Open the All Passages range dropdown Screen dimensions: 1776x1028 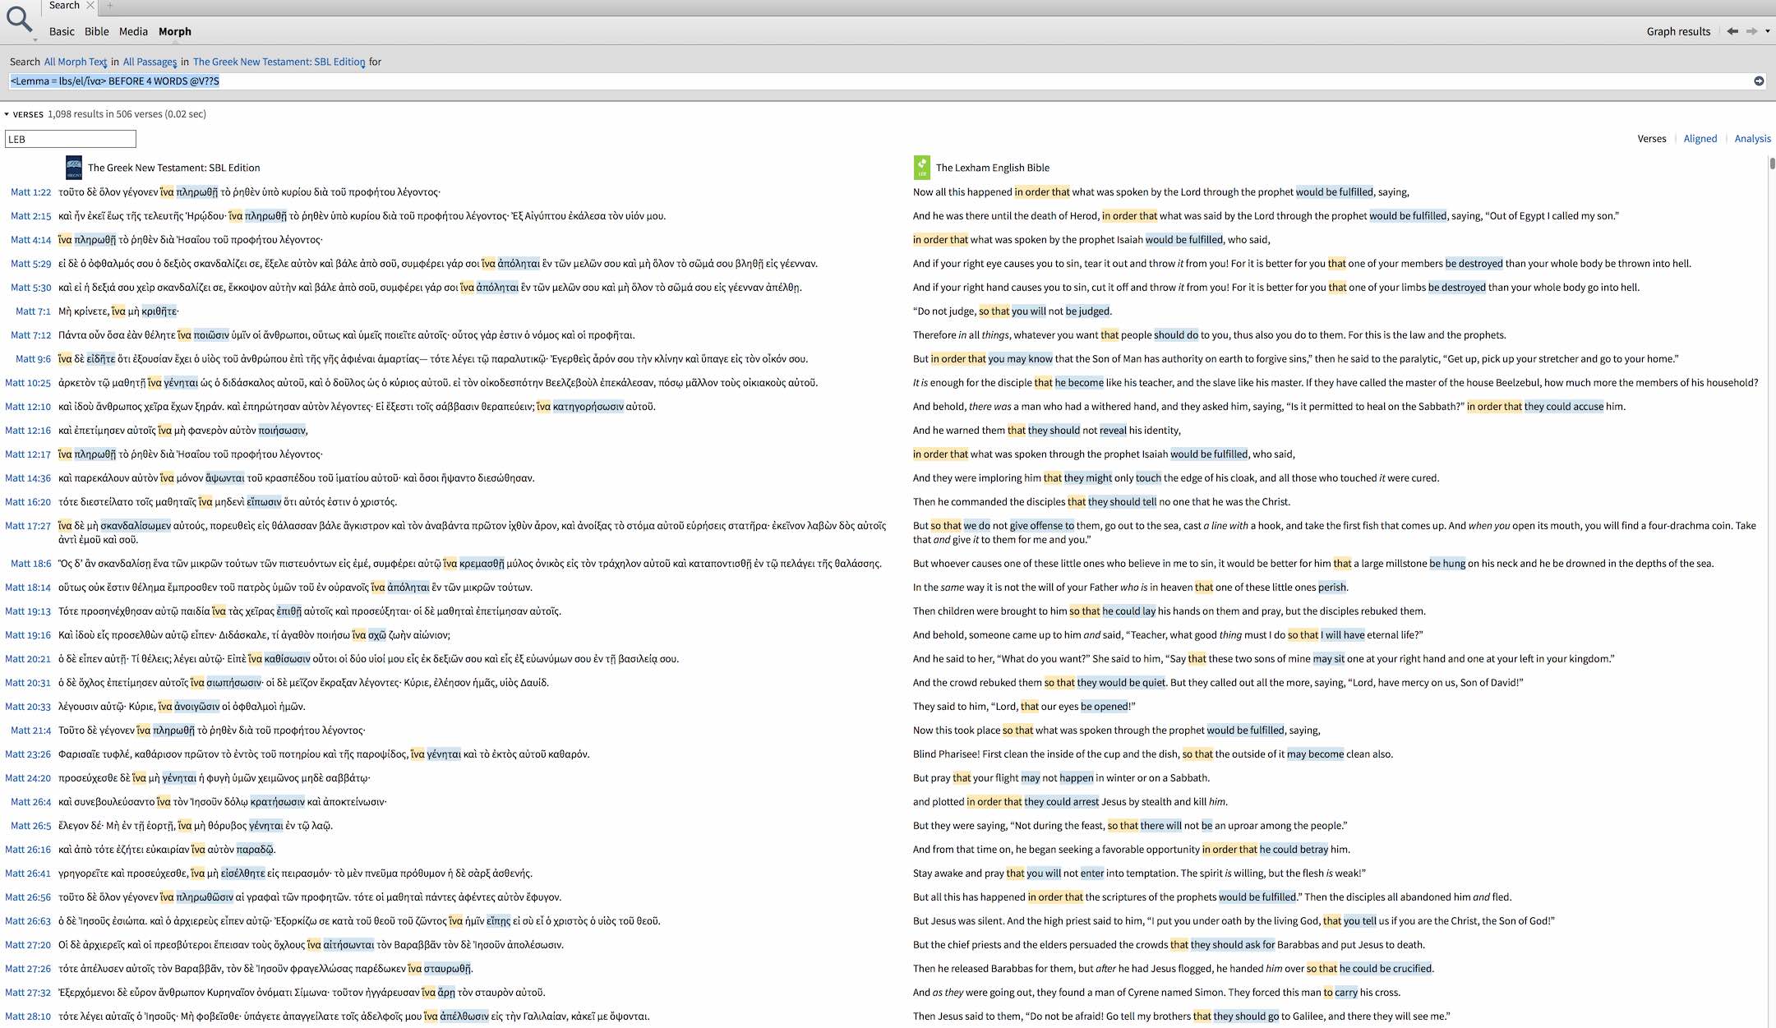tap(150, 62)
